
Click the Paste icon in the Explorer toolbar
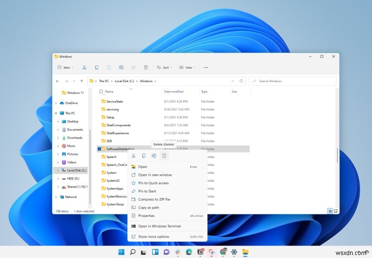point(109,67)
